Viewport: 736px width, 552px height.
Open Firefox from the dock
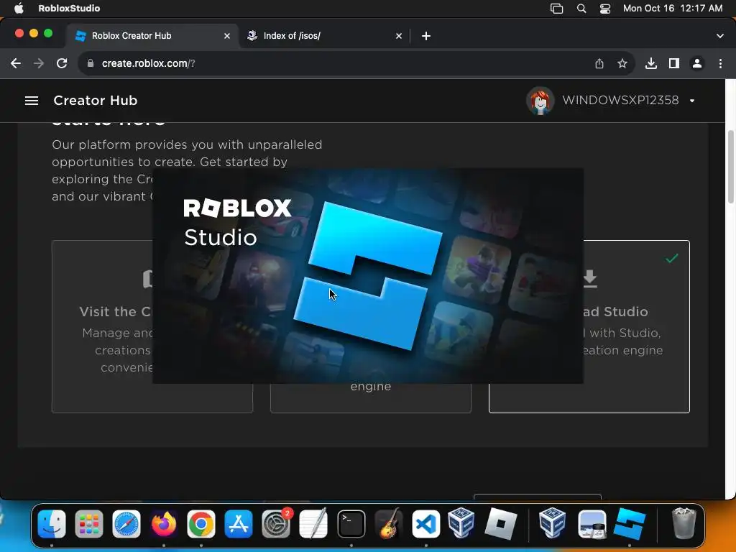(163, 523)
